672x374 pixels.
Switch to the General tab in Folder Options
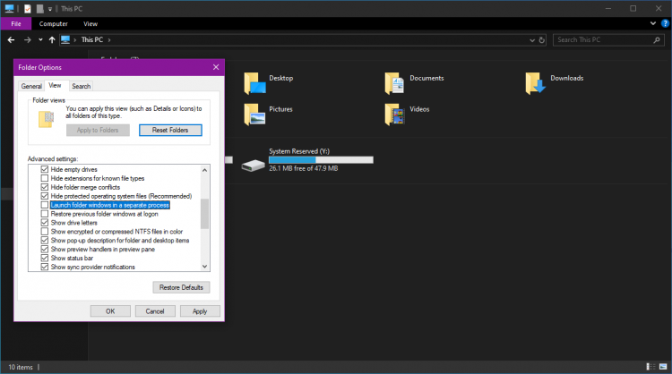pyautogui.click(x=31, y=86)
